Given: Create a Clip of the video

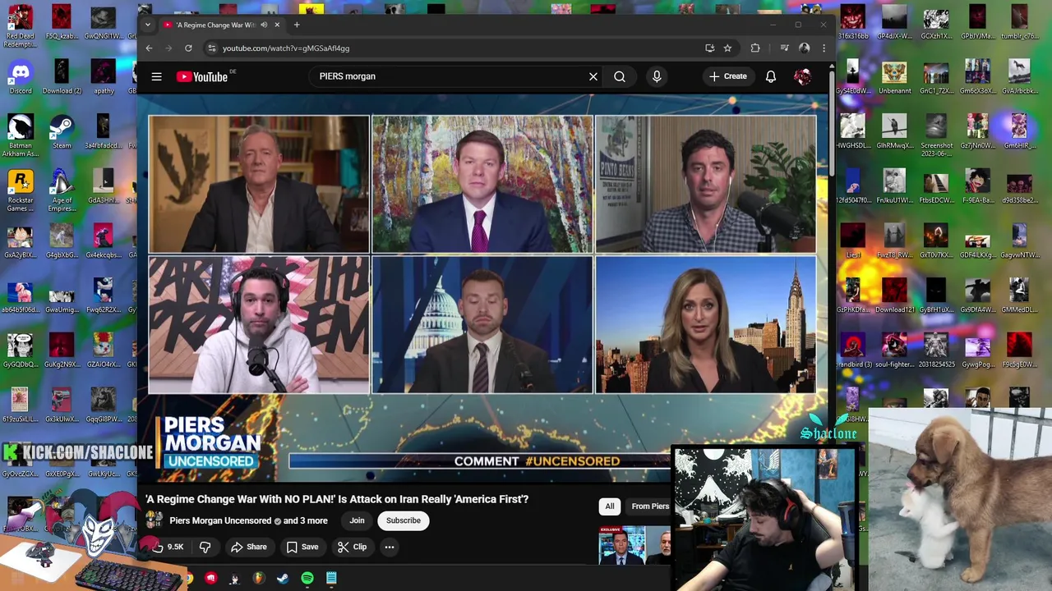Looking at the screenshot, I should tap(352, 547).
